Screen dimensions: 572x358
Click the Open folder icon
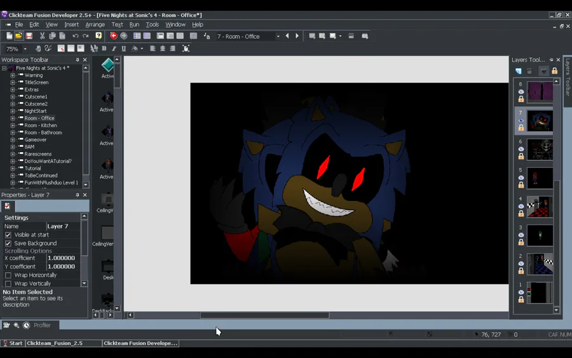click(x=18, y=36)
